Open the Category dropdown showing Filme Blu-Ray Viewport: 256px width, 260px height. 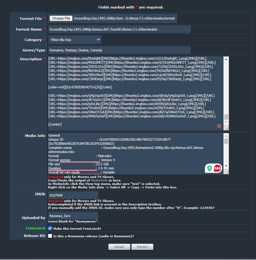pos(75,40)
